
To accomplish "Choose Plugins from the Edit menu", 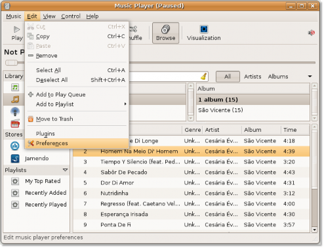I will [77, 134].
